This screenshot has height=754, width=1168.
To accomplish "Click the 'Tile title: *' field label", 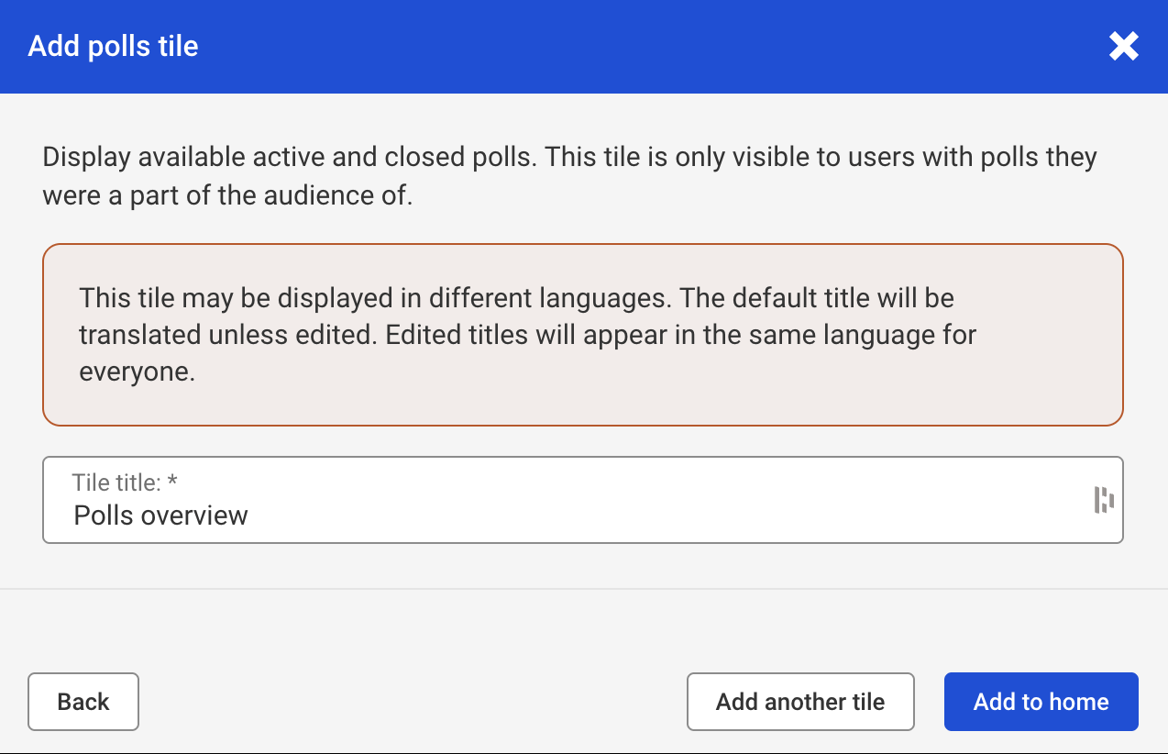I will click(x=117, y=482).
